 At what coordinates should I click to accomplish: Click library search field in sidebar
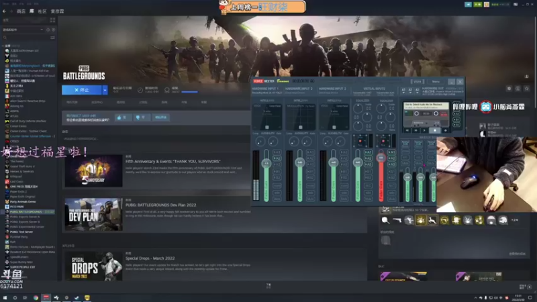[x=26, y=38]
